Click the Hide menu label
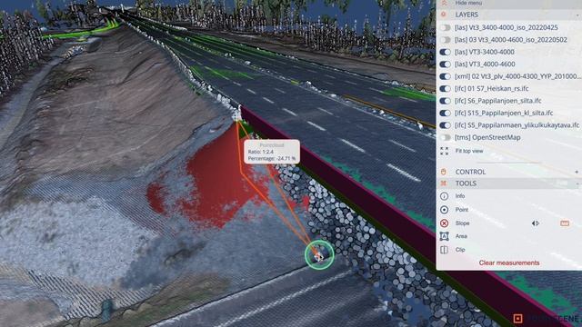Viewport: 582px width, 327px height. 468,3
